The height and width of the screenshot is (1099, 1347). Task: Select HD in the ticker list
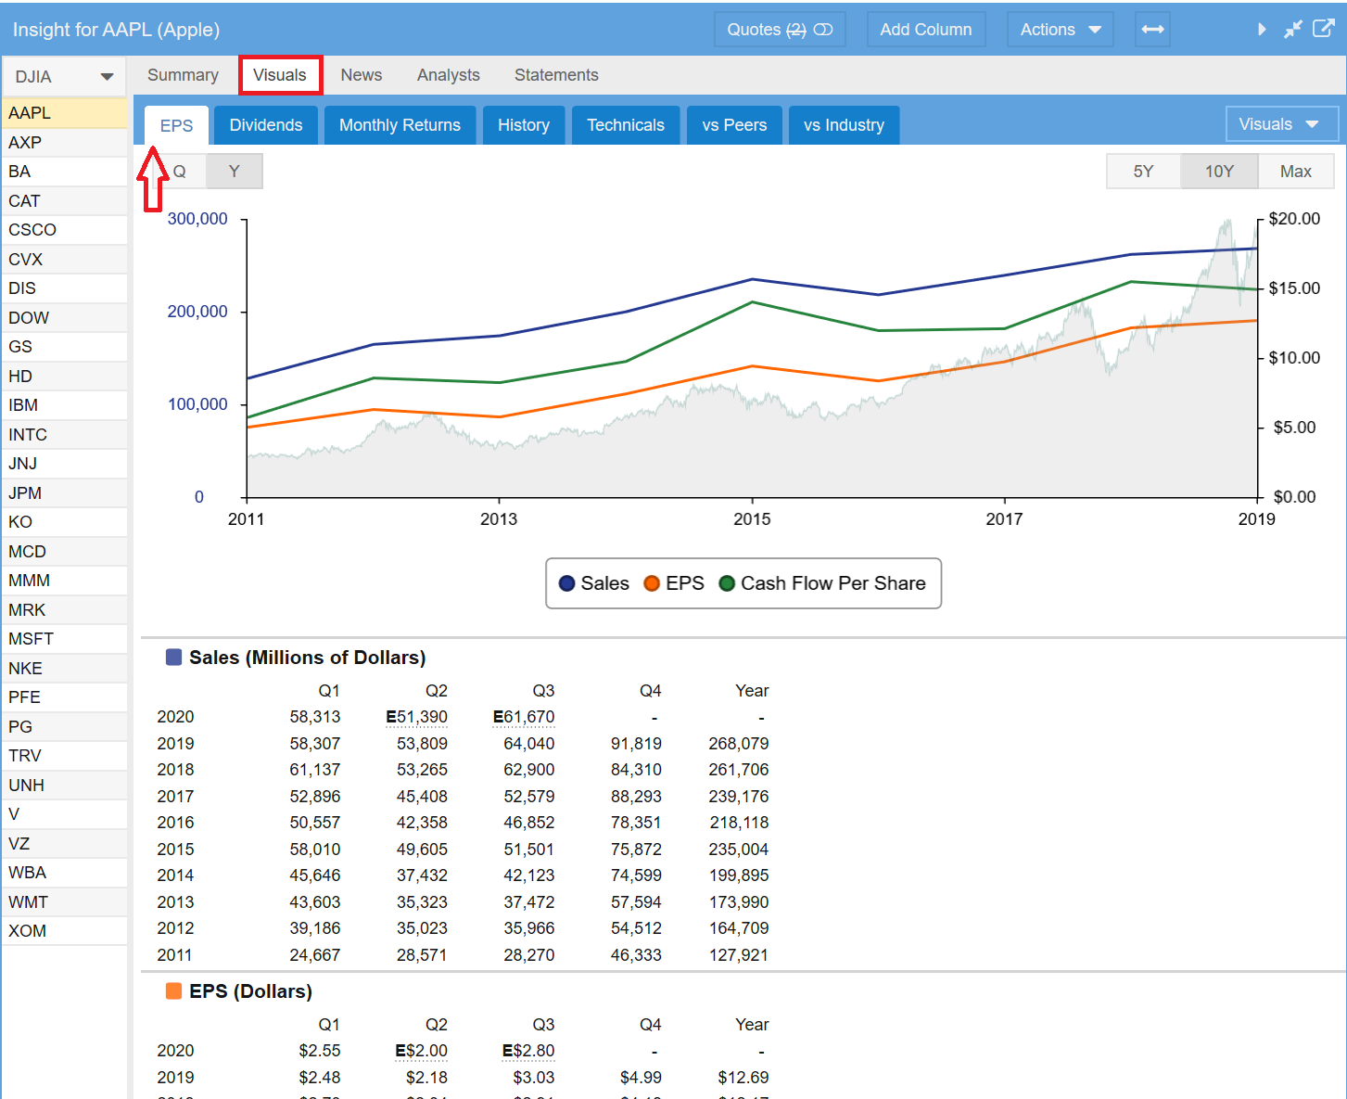point(64,377)
